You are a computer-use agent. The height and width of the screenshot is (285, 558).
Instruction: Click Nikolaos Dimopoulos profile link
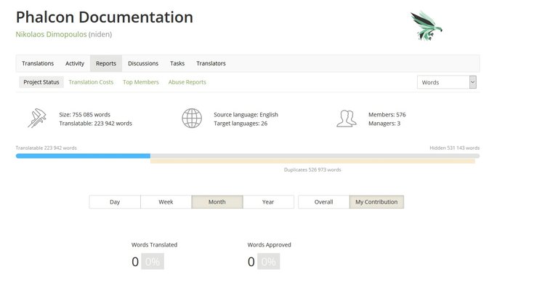click(x=52, y=34)
